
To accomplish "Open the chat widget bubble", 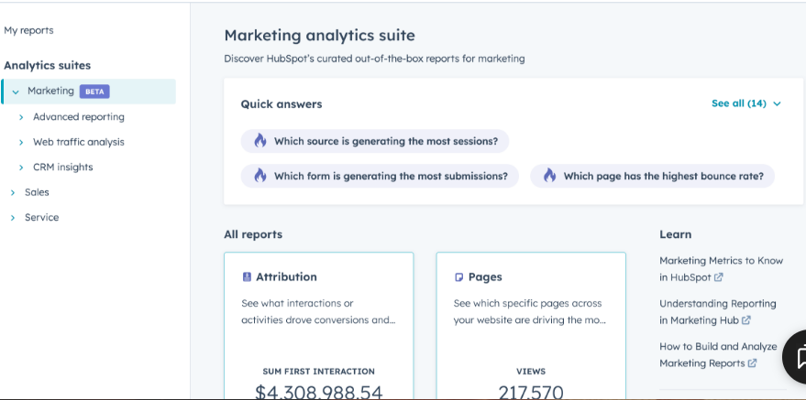I will 796,357.
